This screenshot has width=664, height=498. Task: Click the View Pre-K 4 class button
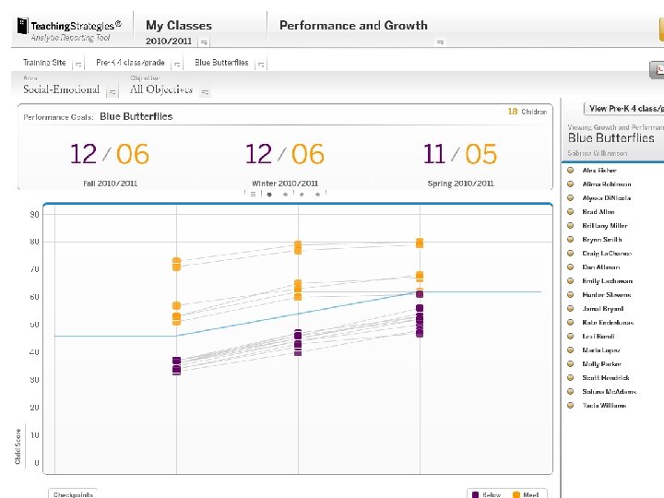point(623,109)
